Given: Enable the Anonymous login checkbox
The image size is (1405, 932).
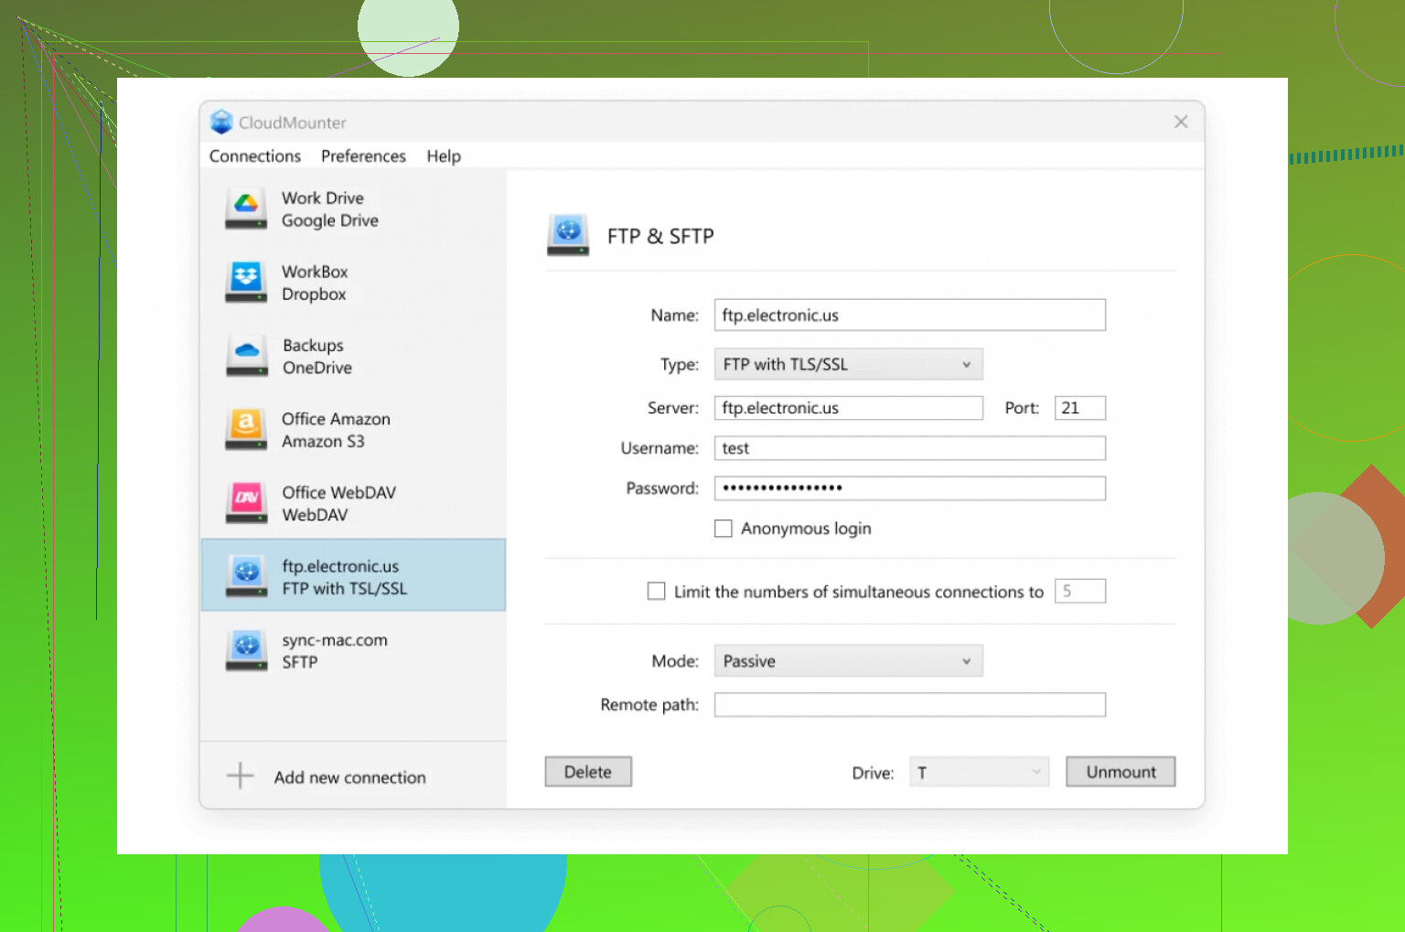Looking at the screenshot, I should pyautogui.click(x=724, y=529).
